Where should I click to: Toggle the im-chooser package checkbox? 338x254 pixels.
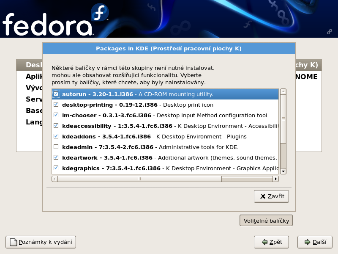pos(56,115)
